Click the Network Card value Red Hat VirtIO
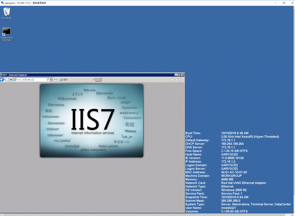Screen dimensions: 295x216 point(244,183)
